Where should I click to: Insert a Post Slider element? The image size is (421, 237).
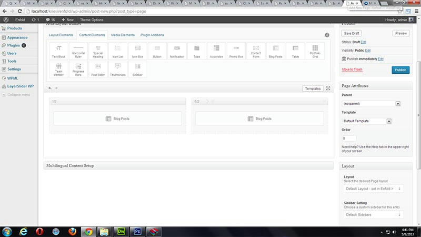[98, 70]
